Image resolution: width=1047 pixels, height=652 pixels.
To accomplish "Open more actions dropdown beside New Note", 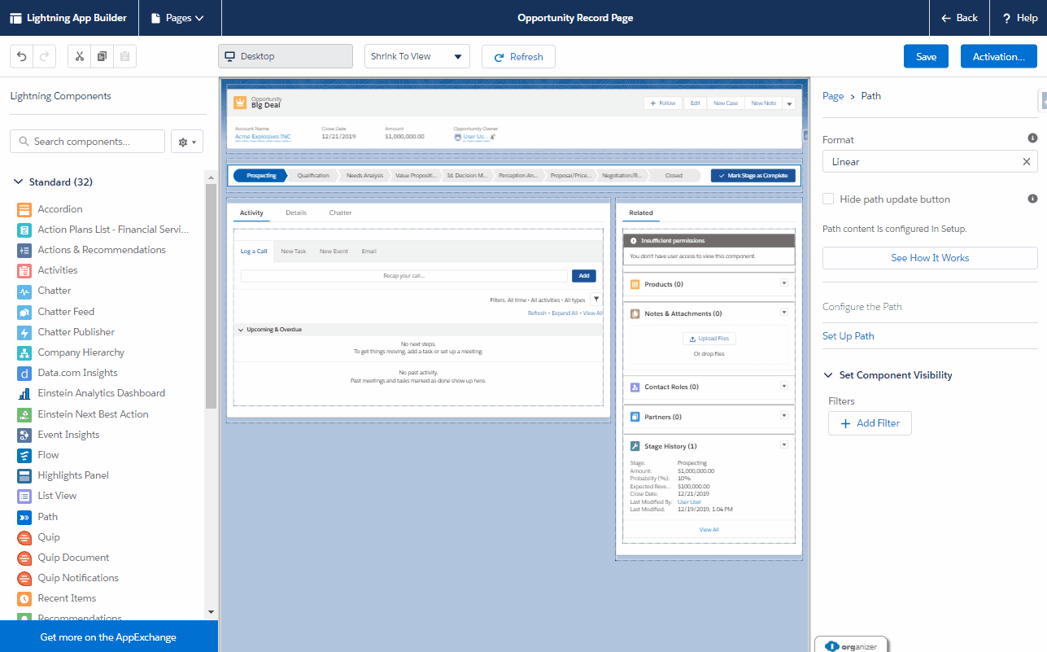I will coord(789,103).
